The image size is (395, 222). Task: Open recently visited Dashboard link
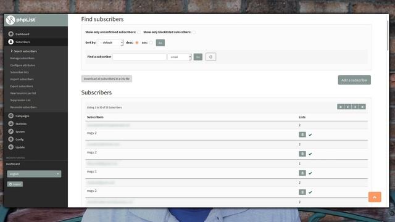[x=13, y=164]
